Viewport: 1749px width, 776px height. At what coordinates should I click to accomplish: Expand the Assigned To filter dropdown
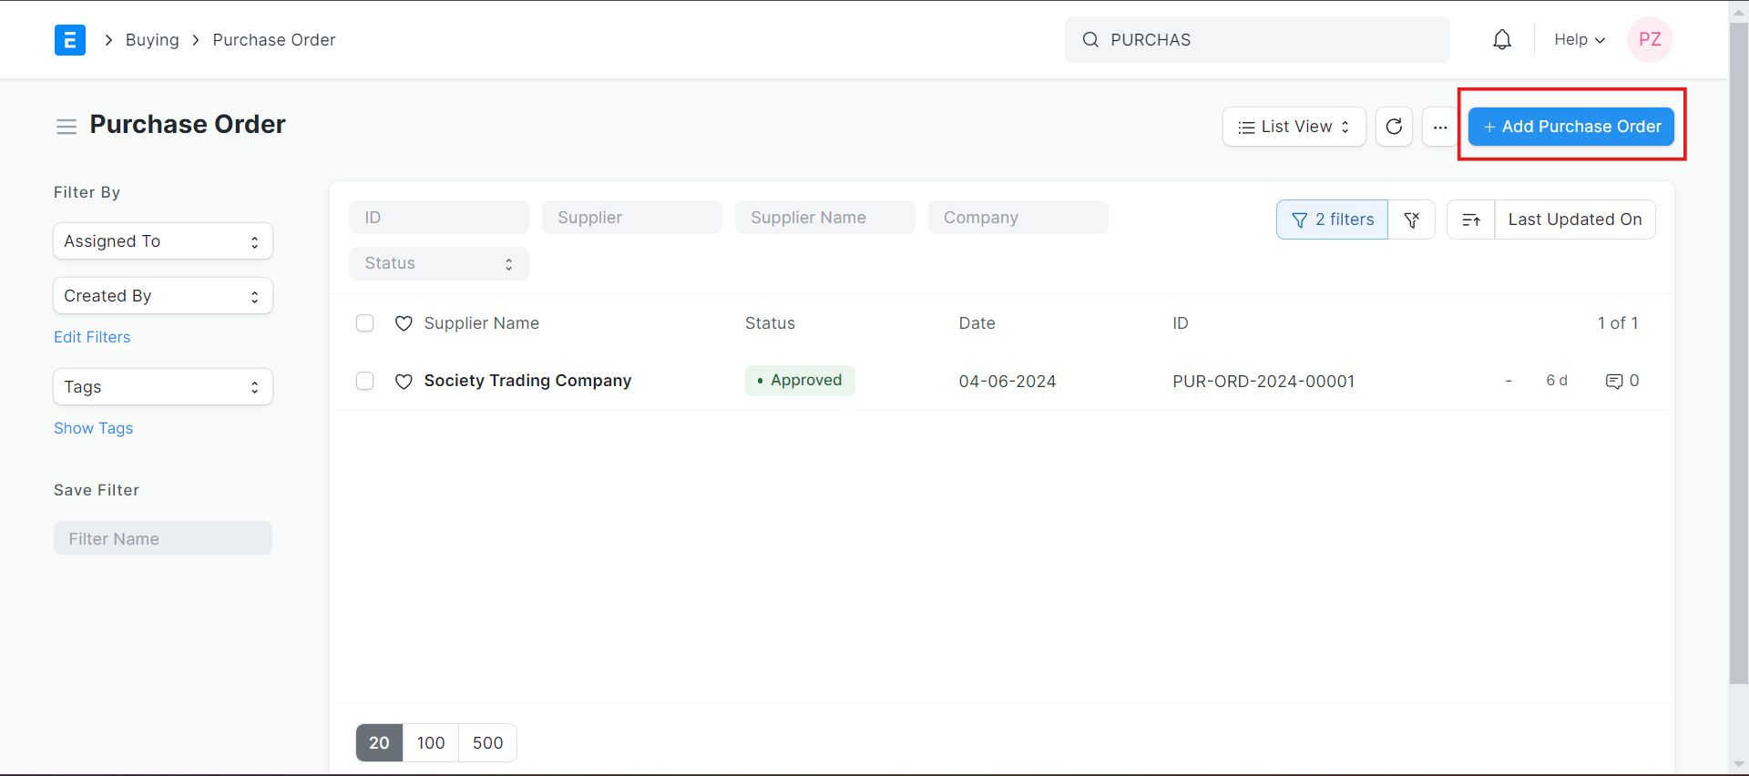(163, 241)
